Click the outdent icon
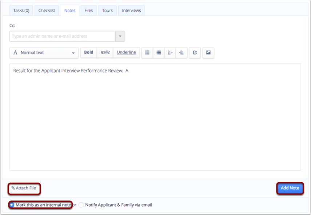The image size is (311, 215). 170,52
